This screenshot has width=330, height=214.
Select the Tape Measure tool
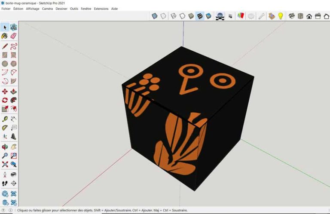pos(5,119)
